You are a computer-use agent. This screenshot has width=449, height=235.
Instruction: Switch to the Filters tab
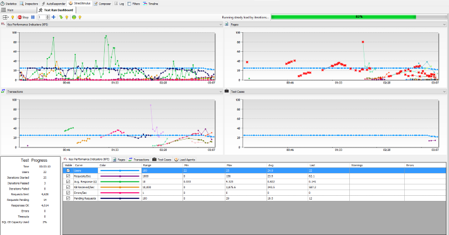pos(134,4)
